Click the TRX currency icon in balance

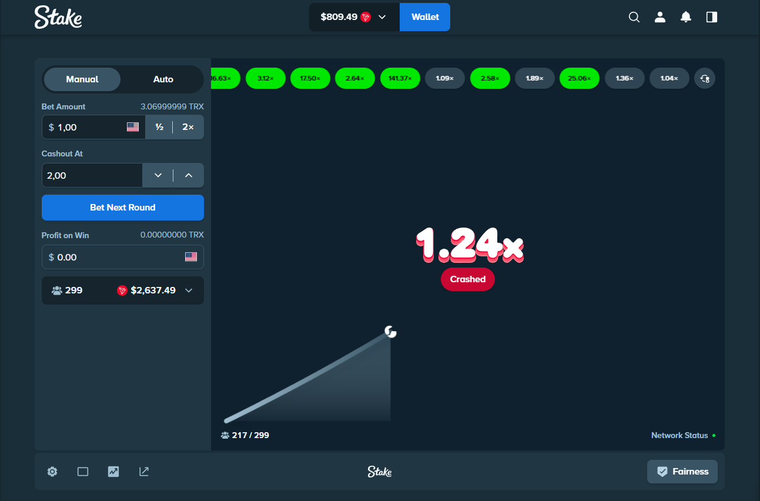(x=366, y=17)
